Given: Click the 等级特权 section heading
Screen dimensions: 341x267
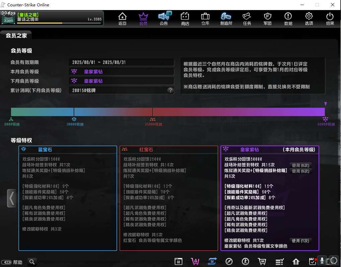Looking at the screenshot, I should [x=21, y=140].
